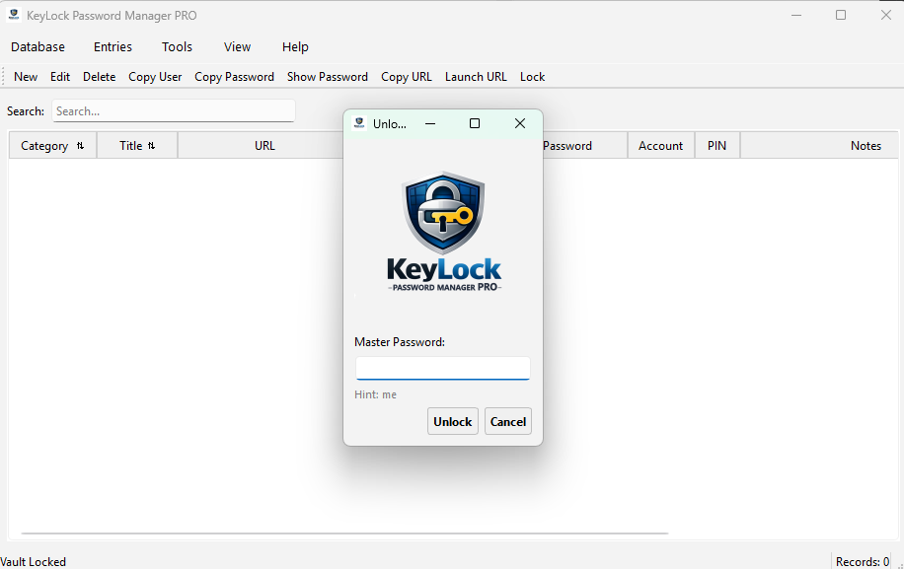Open the Database menu
This screenshot has width=904, height=569.
click(x=38, y=46)
